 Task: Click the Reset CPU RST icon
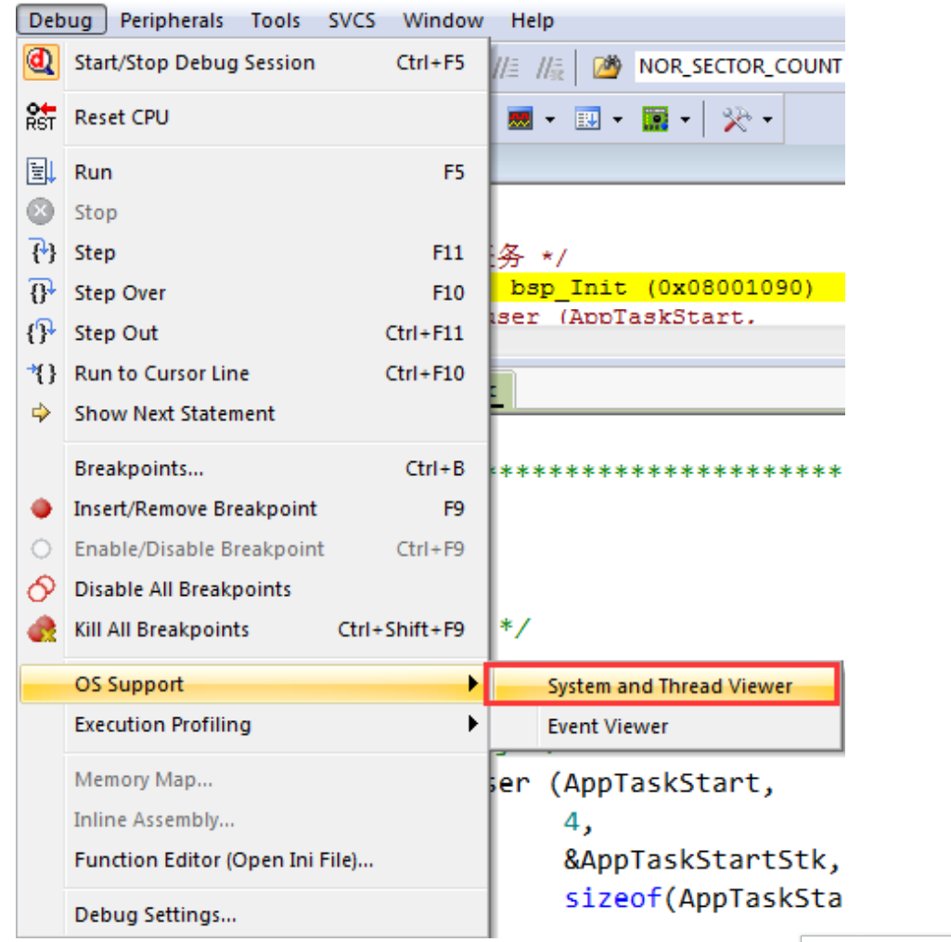[x=41, y=116]
